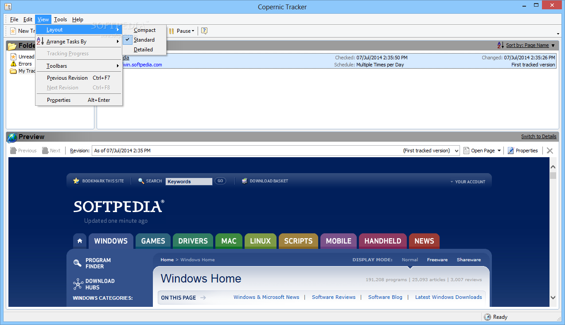565x325 pixels.
Task: Click the Sort by A-Z icon
Action: click(x=501, y=45)
